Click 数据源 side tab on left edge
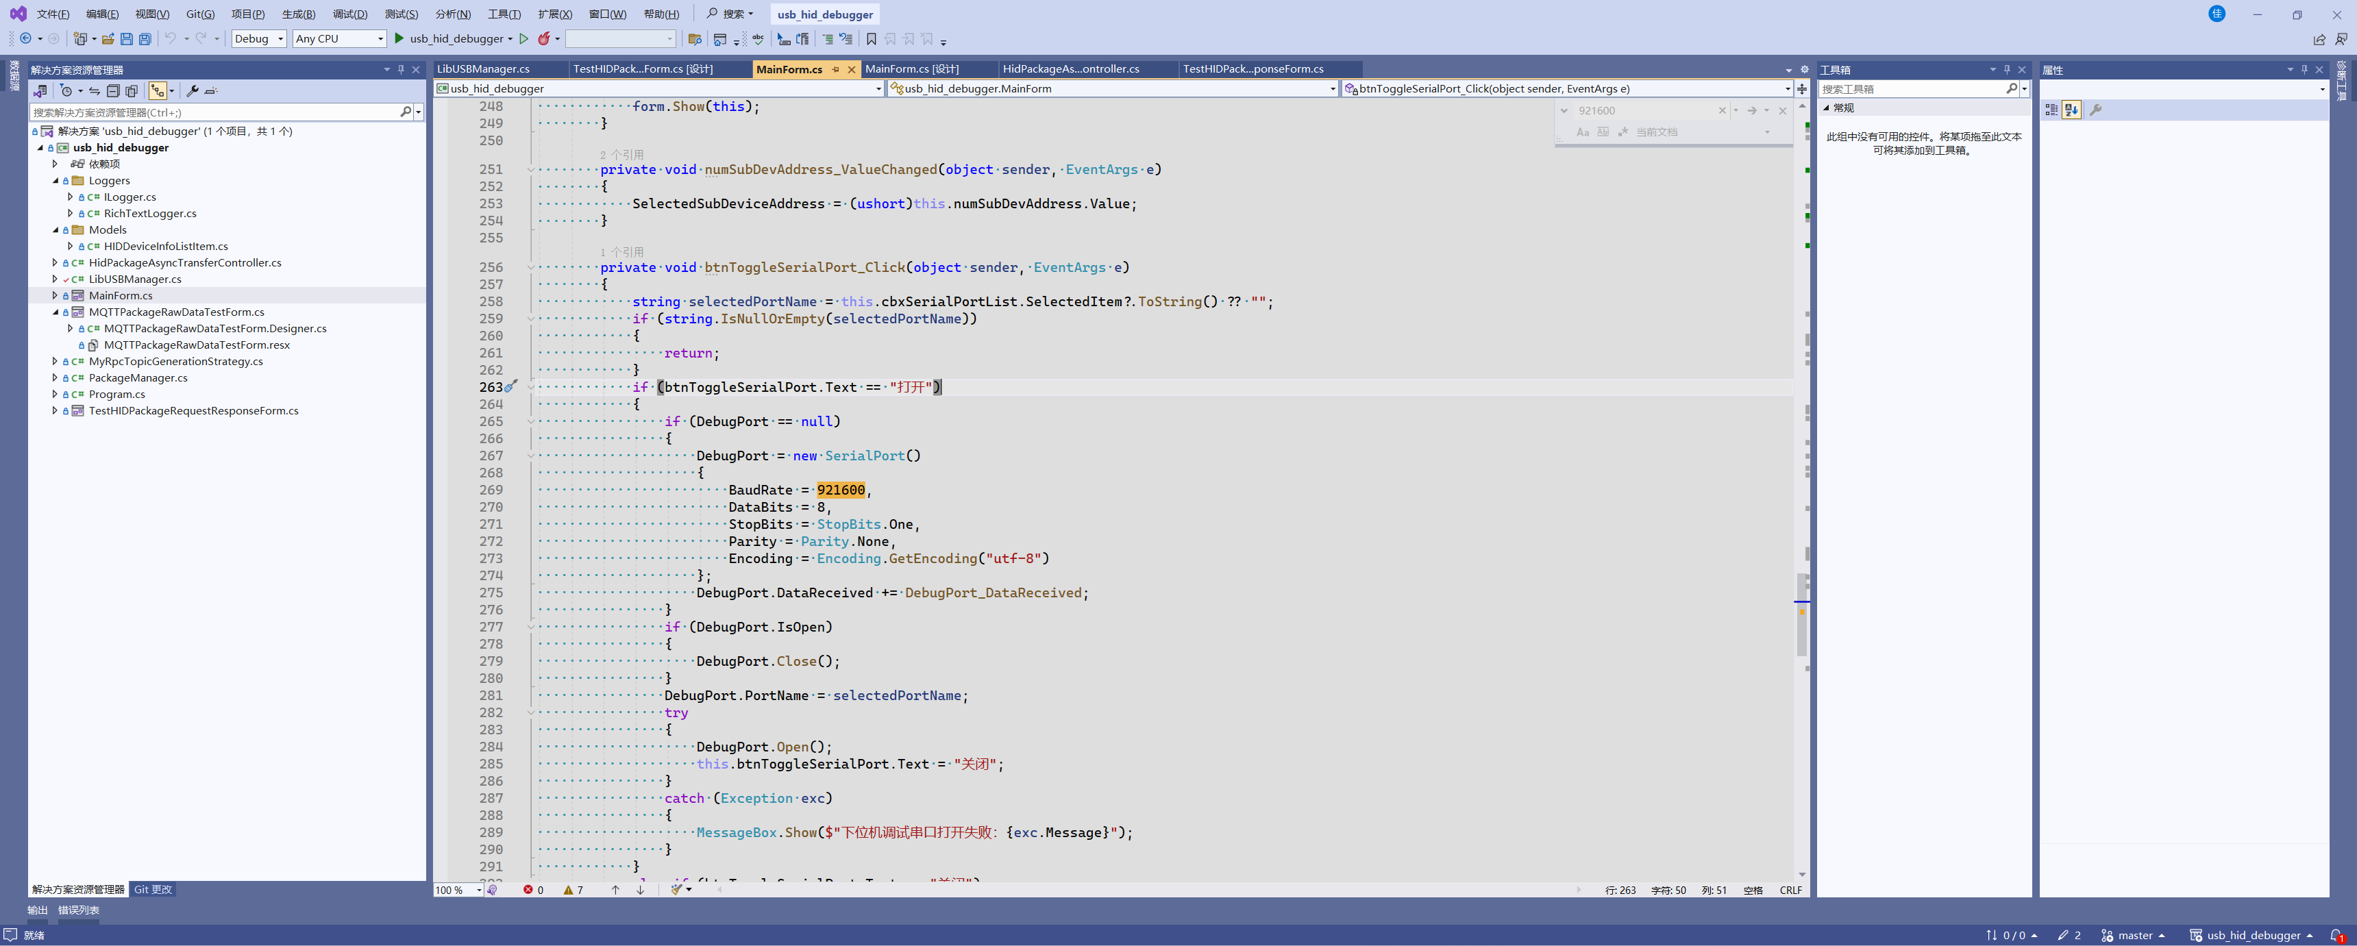This screenshot has height=946, width=2357. pyautogui.click(x=14, y=76)
